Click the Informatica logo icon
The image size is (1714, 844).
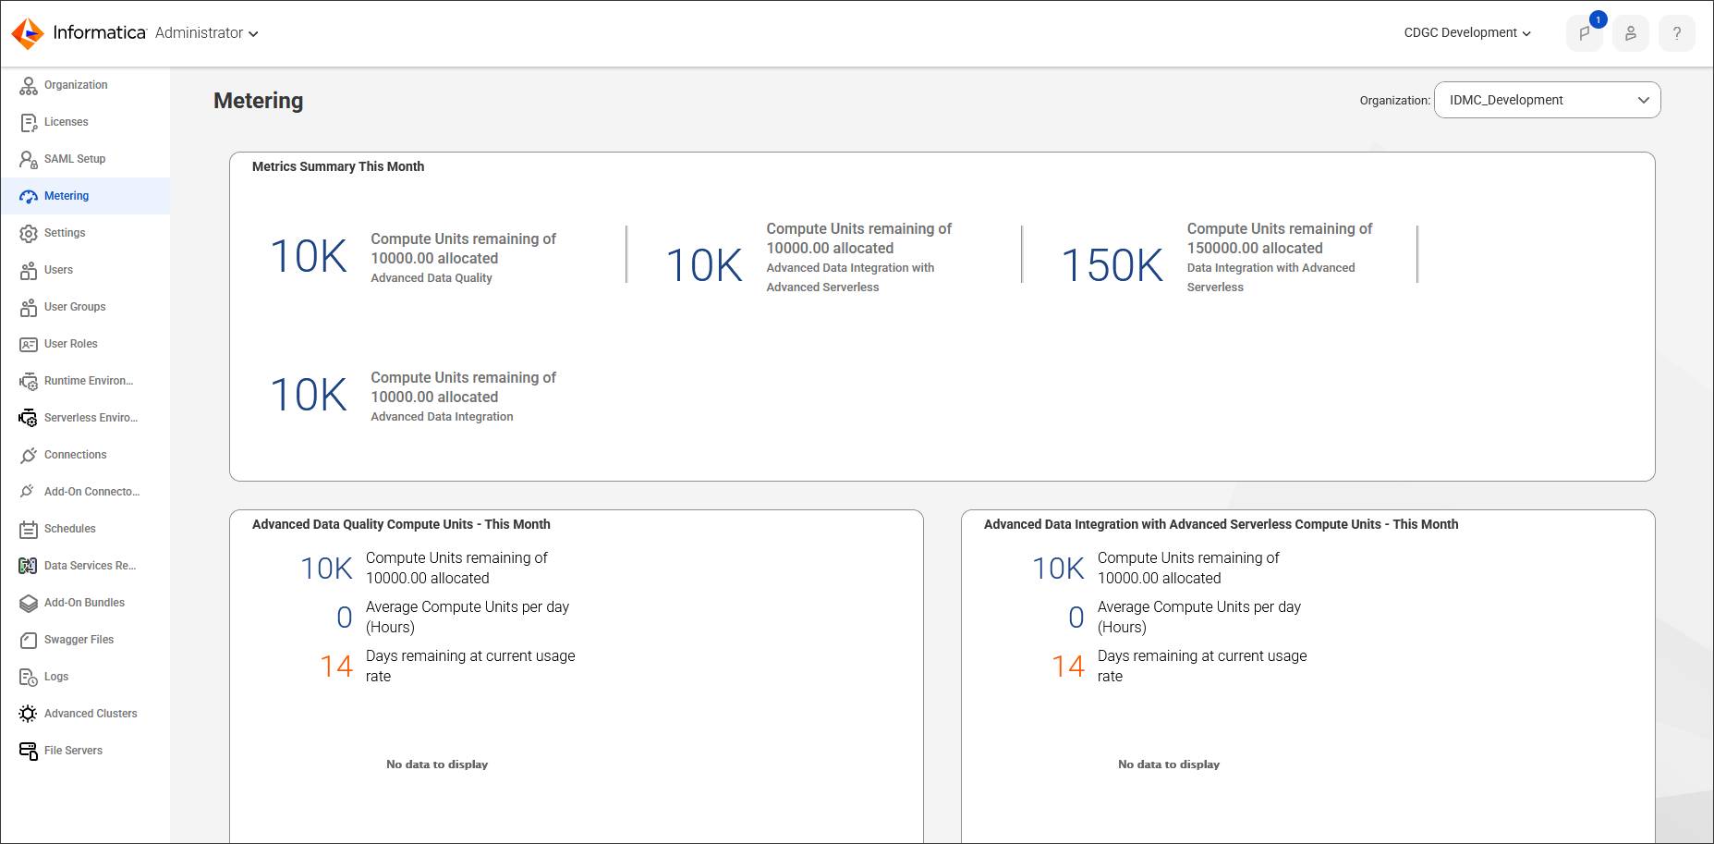click(28, 33)
